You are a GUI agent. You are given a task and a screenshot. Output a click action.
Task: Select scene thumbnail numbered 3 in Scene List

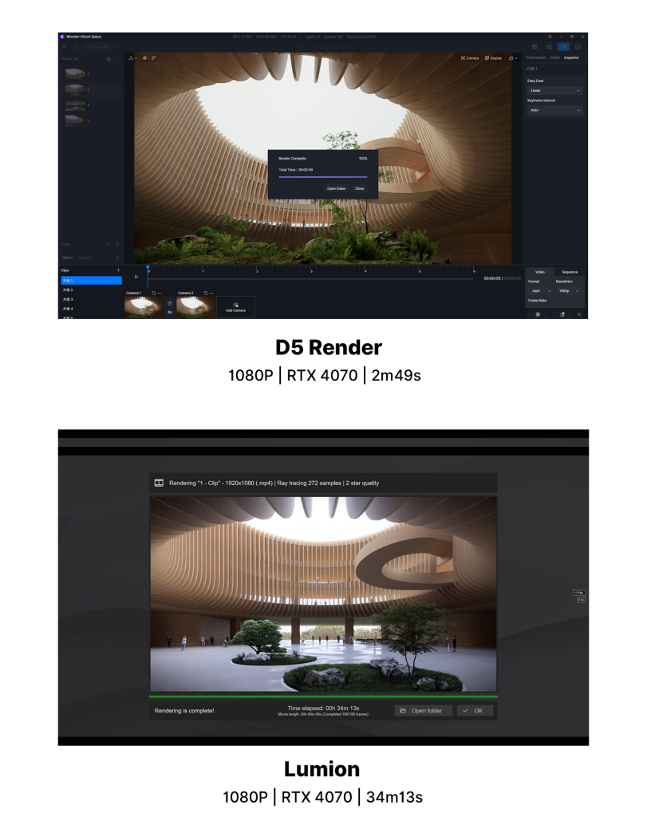(x=76, y=89)
